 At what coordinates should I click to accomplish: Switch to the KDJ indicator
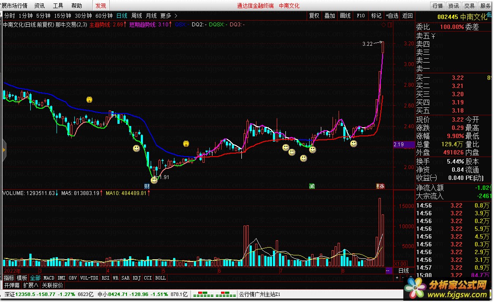click(137, 278)
